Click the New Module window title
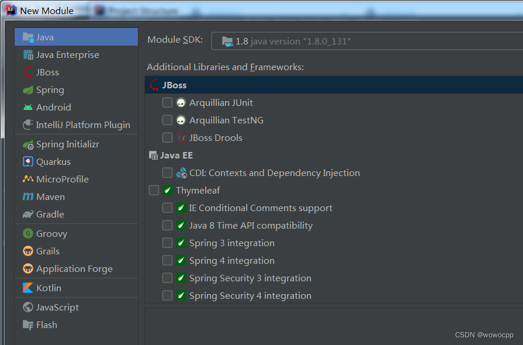This screenshot has width=523, height=345. 47,11
